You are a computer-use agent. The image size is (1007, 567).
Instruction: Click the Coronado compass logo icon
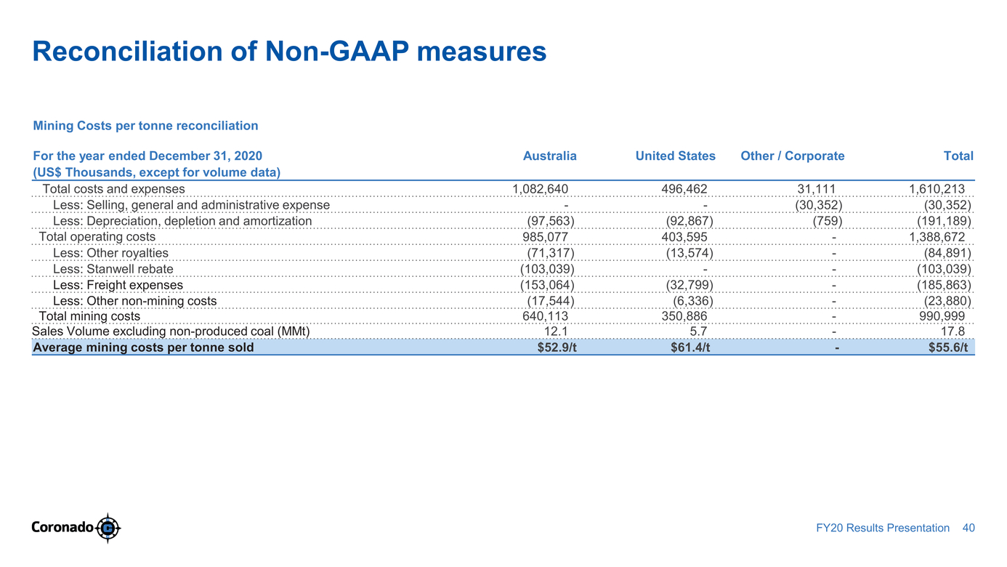click(x=108, y=527)
